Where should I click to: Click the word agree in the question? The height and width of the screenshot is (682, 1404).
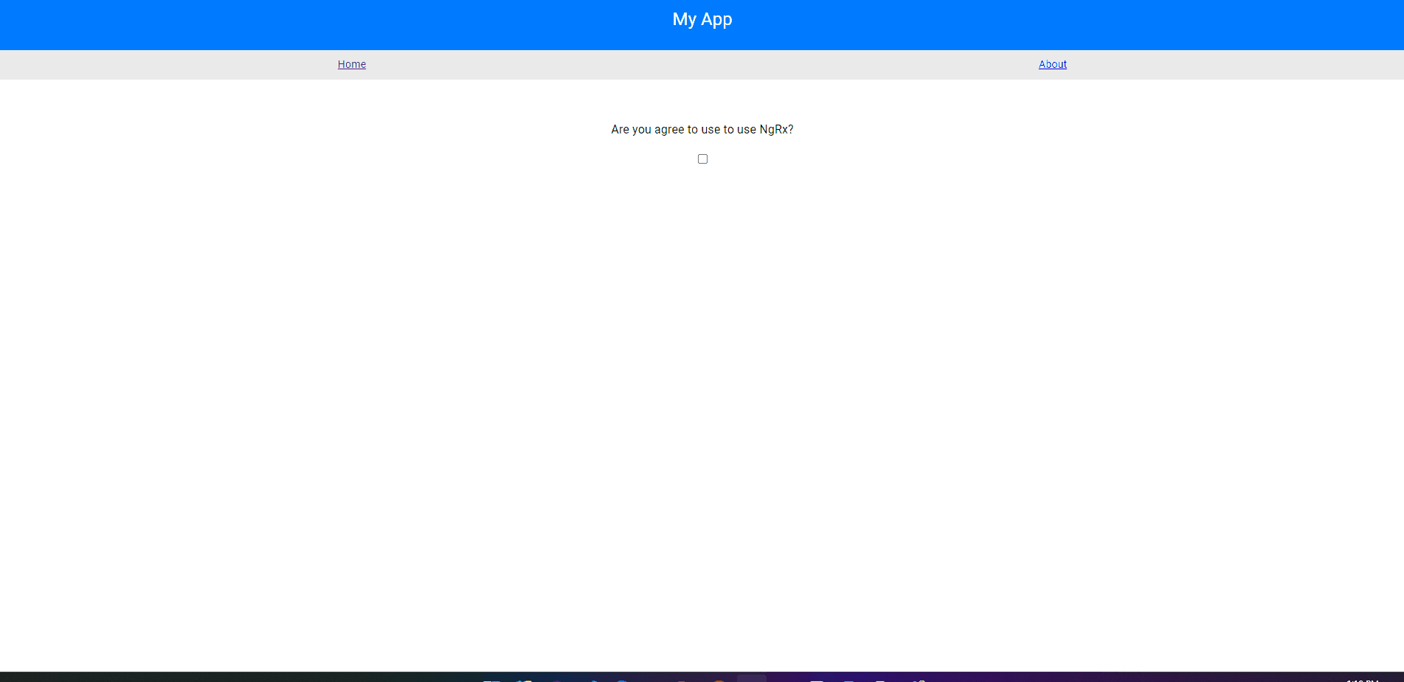[669, 130]
